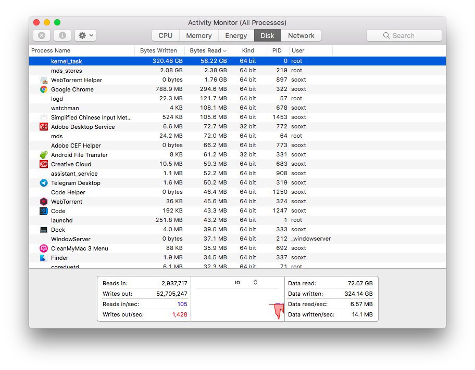Screen dimensions: 475x370
Task: Click the WebTorrent Helper icon
Action: point(44,80)
